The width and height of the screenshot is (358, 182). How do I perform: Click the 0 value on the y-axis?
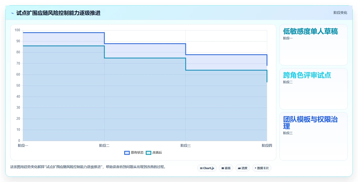click(19, 141)
